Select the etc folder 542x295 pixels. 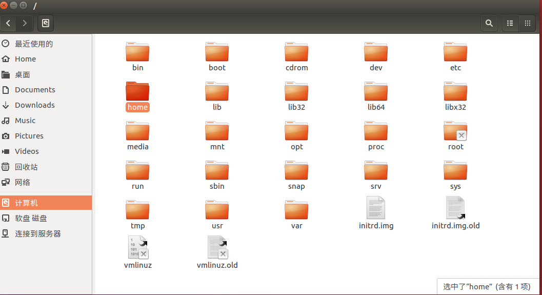click(455, 57)
